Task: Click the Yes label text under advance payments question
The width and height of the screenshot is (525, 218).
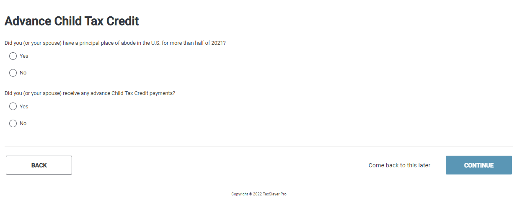Action: (x=24, y=107)
